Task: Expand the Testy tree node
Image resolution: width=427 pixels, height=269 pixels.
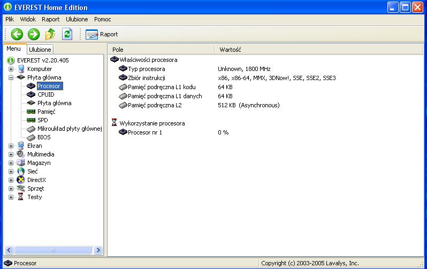Action: [11, 197]
